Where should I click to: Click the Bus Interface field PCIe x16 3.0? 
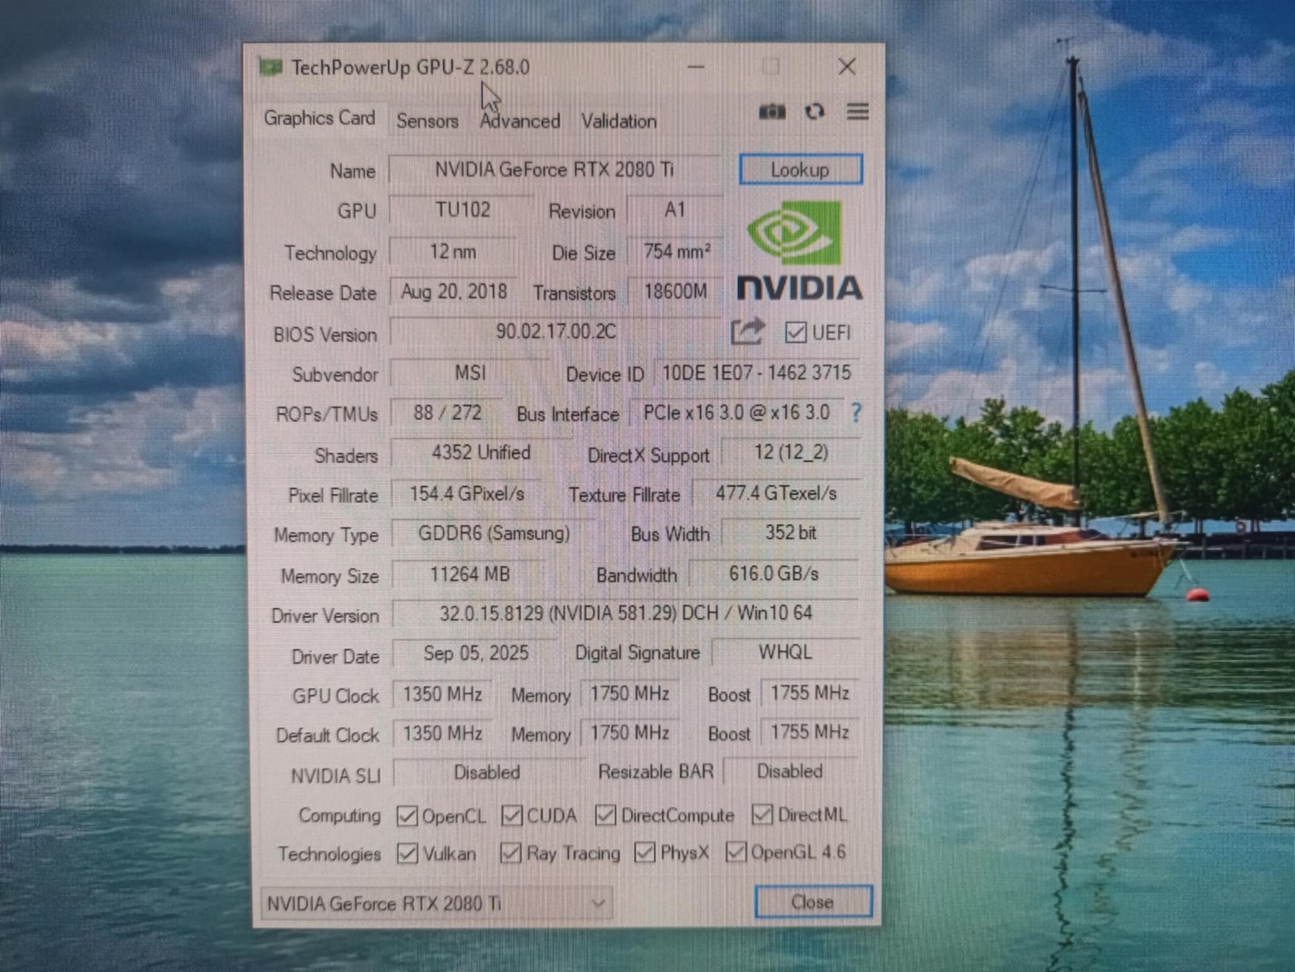(737, 413)
